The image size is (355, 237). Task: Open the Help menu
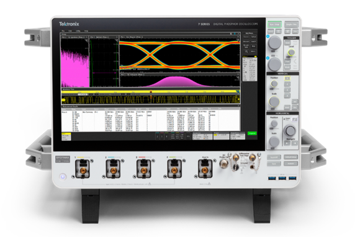point(86,31)
